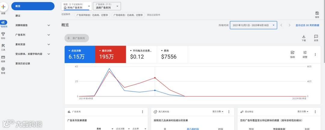Viewport: 325px width, 130px height.
Task: Click 显示过去 30 天的数据 link
Action: [x=307, y=25]
